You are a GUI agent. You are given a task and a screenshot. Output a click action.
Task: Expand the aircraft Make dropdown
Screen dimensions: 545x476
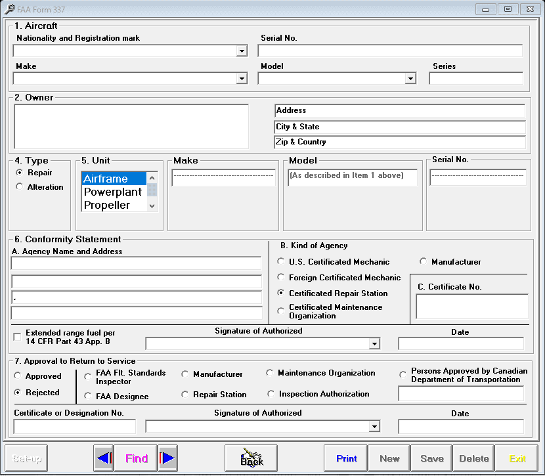[242, 79]
